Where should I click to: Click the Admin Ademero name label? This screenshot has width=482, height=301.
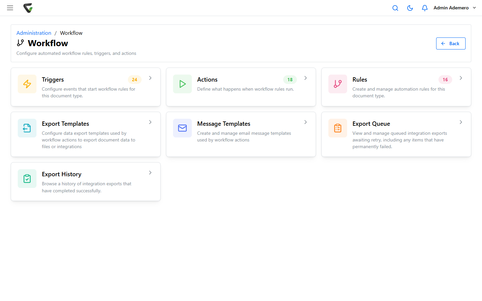tap(451, 8)
